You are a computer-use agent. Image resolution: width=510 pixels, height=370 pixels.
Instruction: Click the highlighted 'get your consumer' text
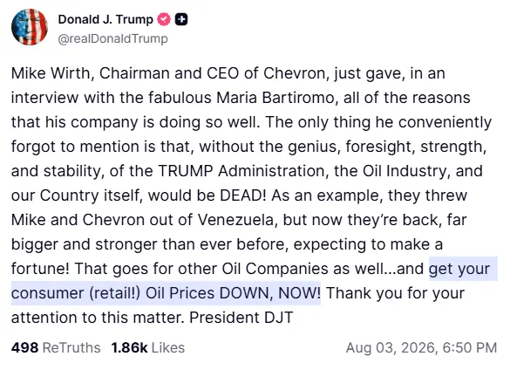pos(459,269)
